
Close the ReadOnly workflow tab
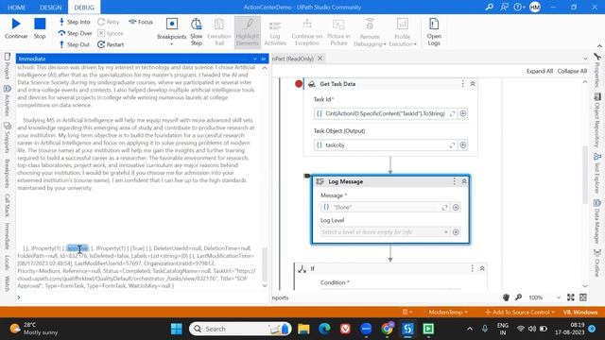320,59
